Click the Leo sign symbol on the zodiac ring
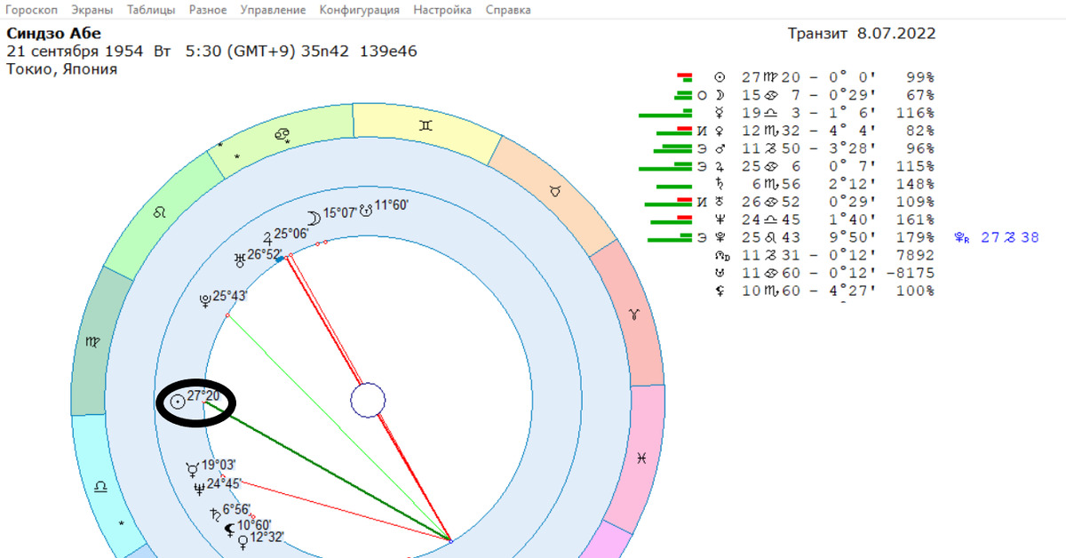This screenshot has height=558, width=1066. 160,213
